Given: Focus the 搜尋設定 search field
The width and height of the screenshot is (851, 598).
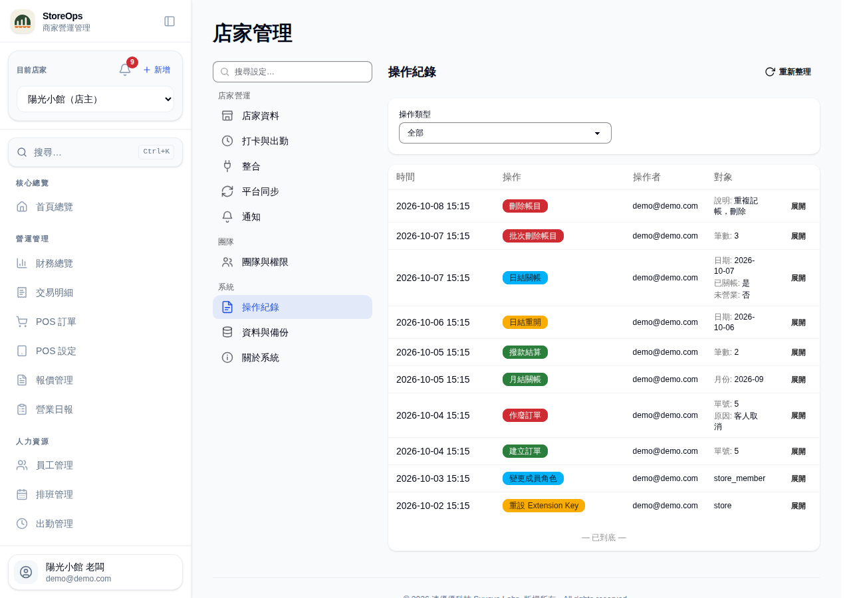Looking at the screenshot, I should click(293, 72).
